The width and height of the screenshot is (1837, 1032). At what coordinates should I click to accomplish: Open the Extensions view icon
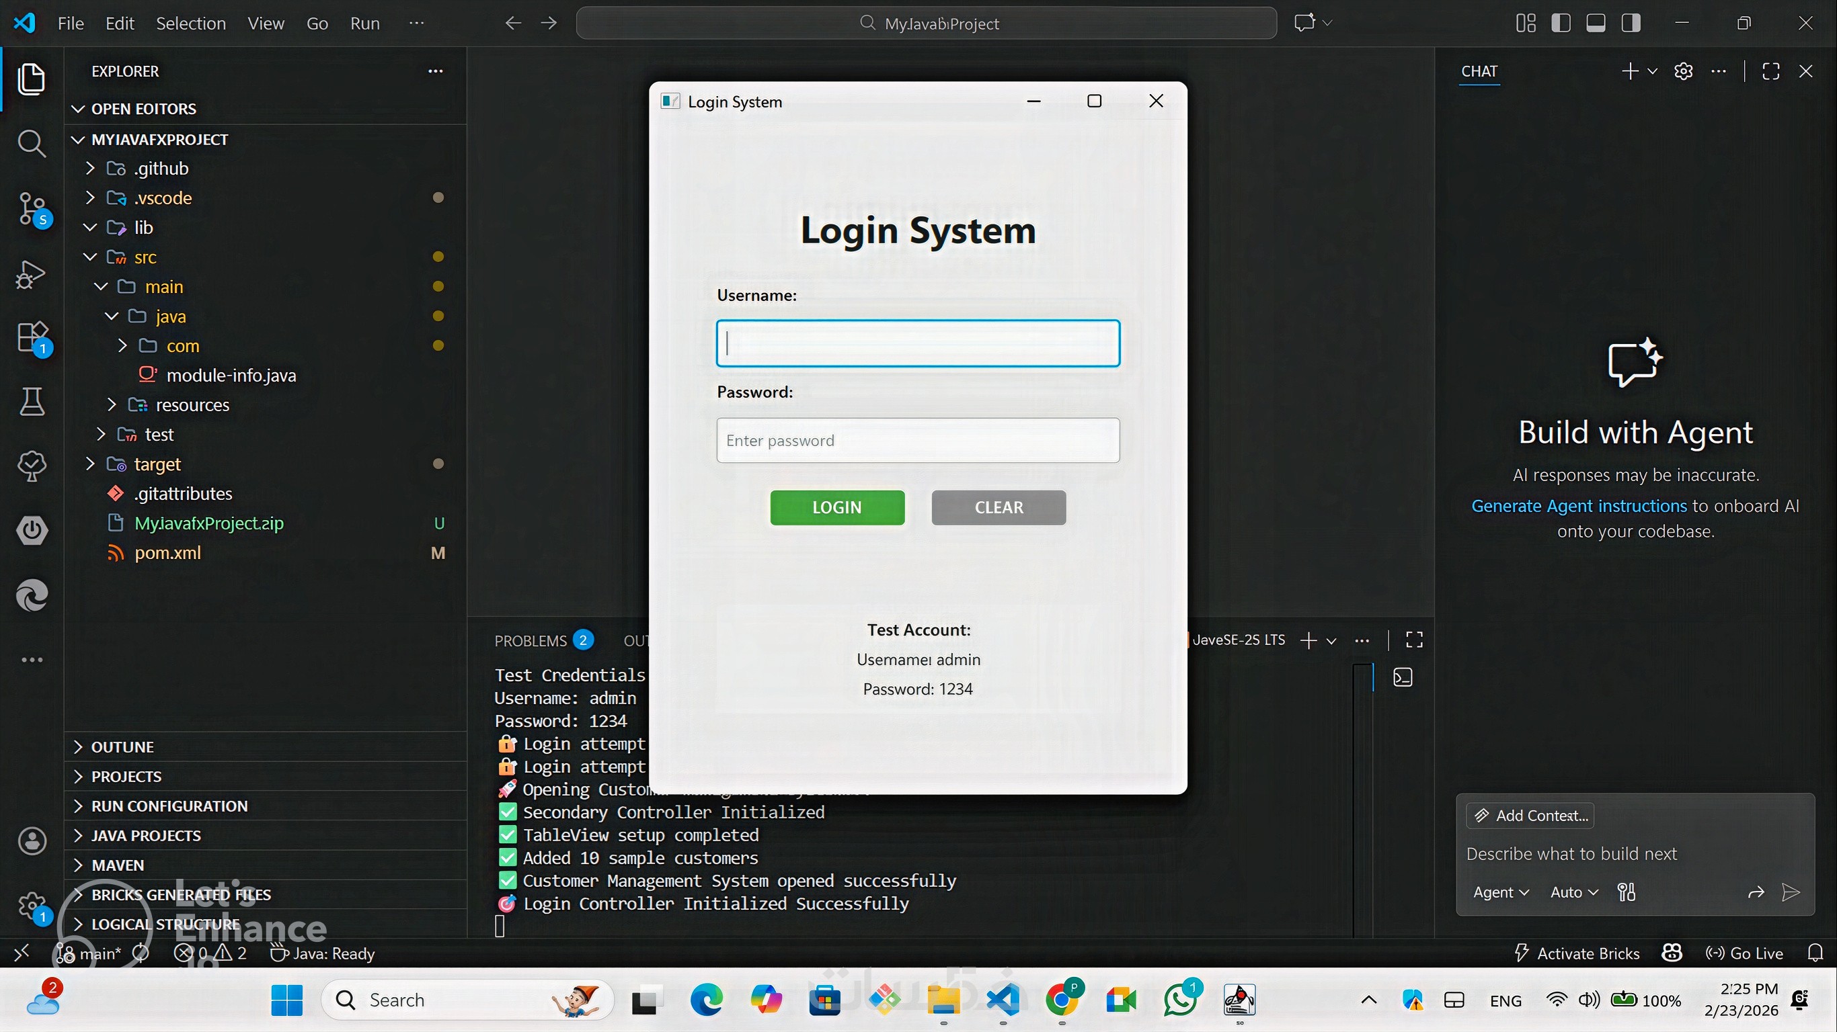[32, 337]
